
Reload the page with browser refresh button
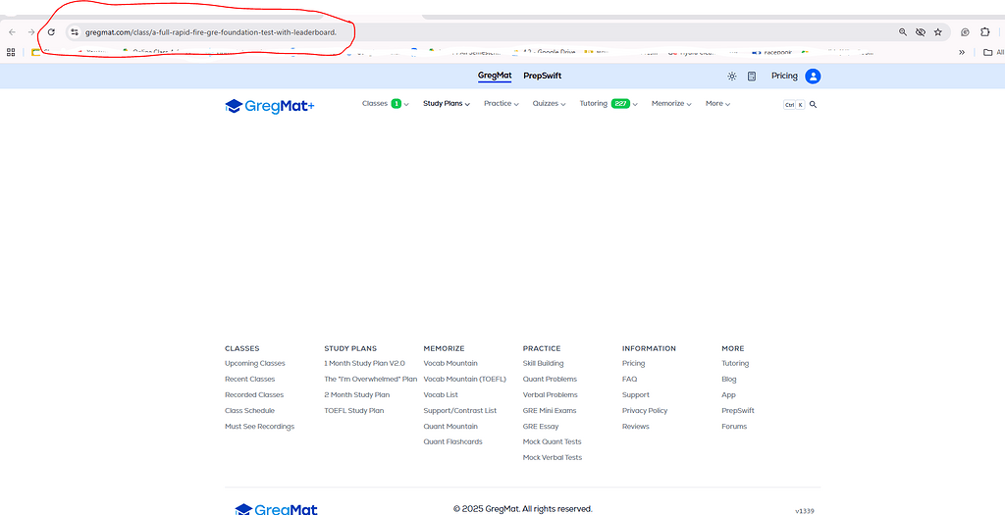pyautogui.click(x=51, y=32)
